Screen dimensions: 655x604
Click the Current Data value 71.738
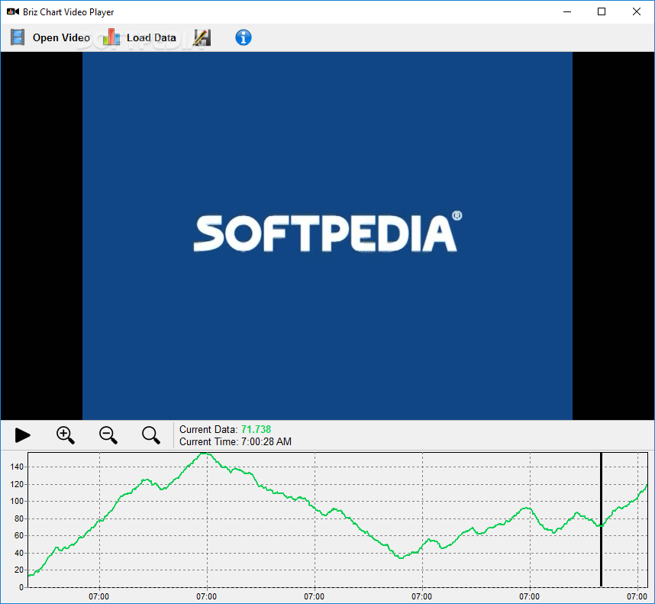[x=256, y=429]
